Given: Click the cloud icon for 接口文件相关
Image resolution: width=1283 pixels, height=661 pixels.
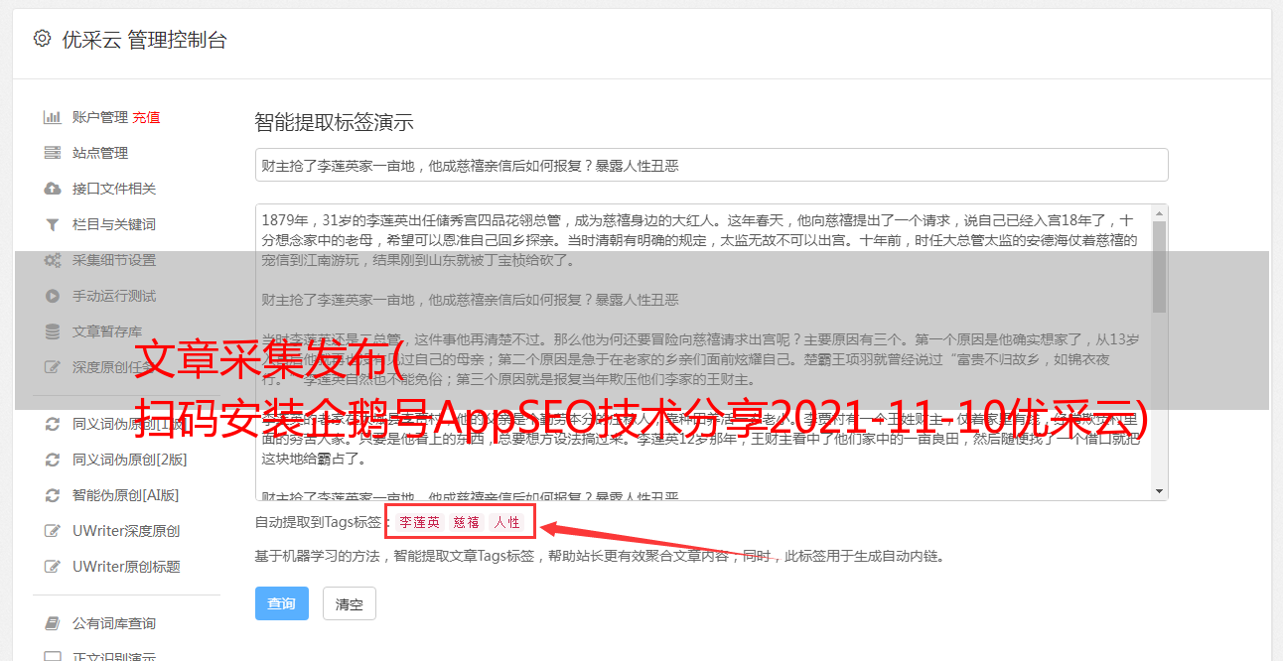Looking at the screenshot, I should pos(53,189).
